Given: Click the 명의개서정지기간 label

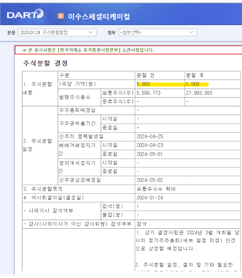Looking at the screenshot, I should coord(77,167).
